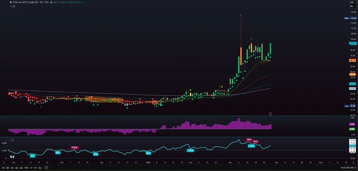Select the YTD time range
Screen dimensions: 358x171
(x=26, y=168)
